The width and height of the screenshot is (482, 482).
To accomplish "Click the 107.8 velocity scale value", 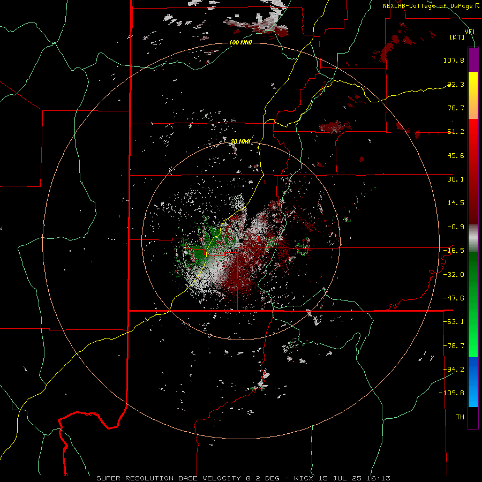I will 454,60.
